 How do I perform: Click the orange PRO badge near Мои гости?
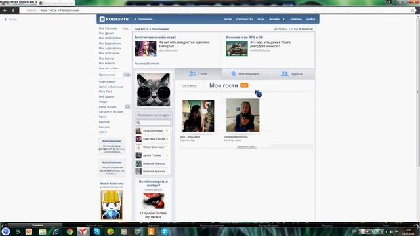click(244, 85)
